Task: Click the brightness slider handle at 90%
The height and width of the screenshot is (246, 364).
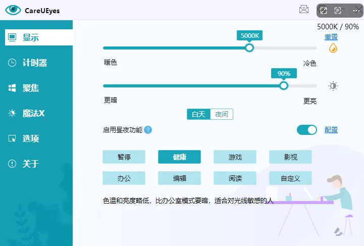Action: click(283, 86)
